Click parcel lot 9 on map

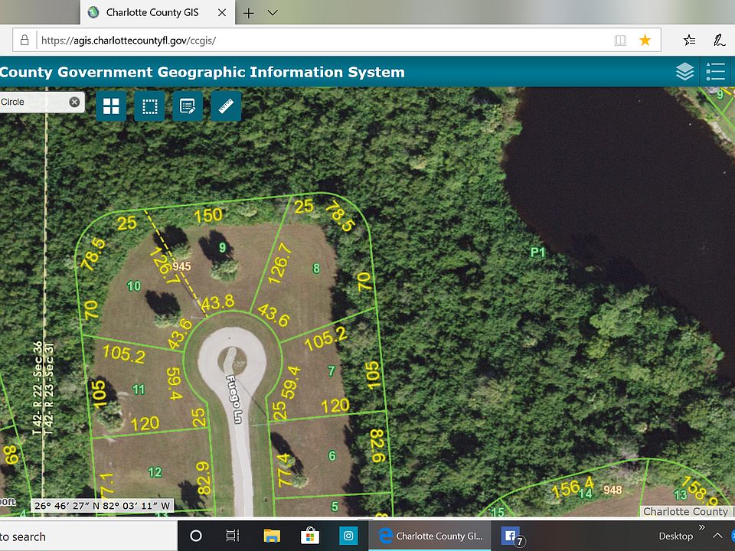tap(222, 247)
